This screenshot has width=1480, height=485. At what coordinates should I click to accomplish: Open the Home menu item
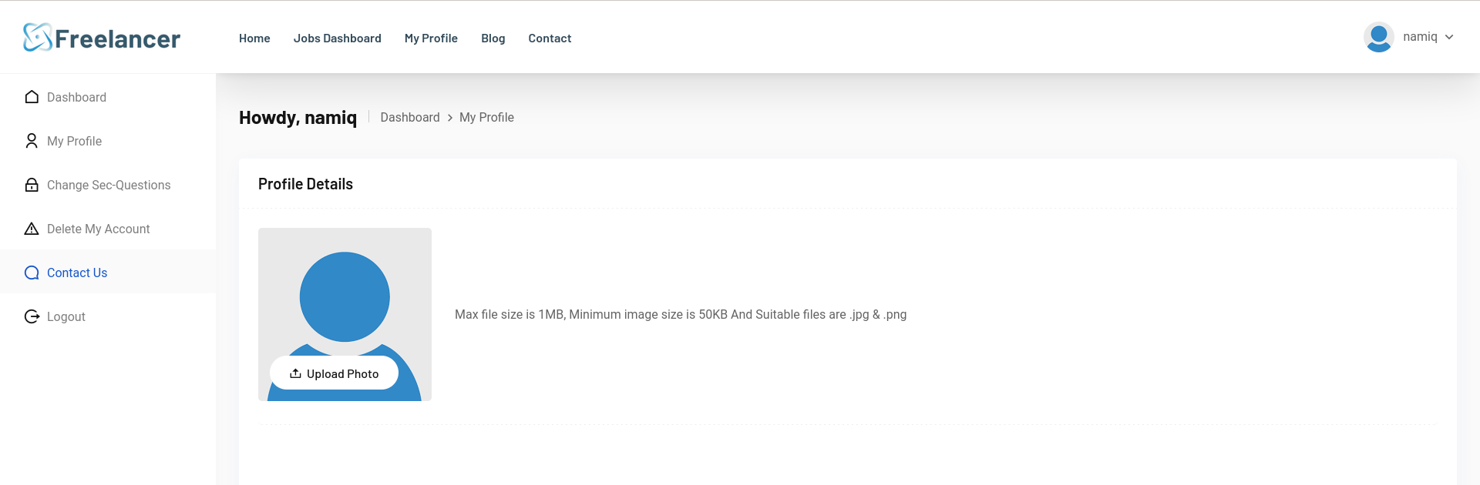254,38
